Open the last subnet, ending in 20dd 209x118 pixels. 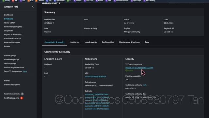97,109
